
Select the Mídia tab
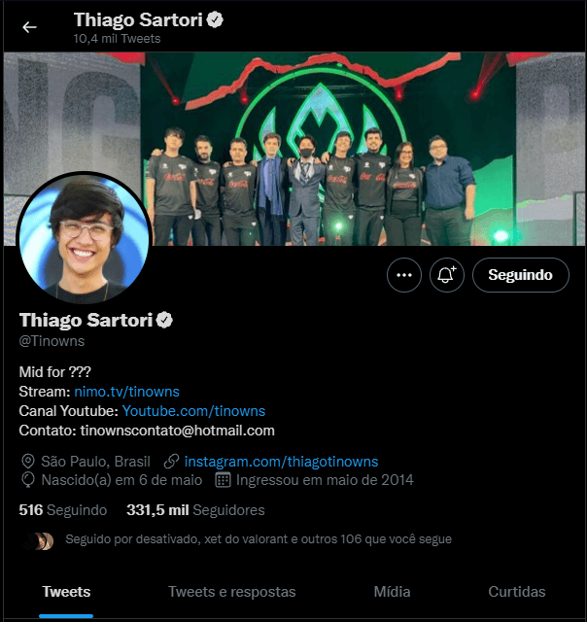pyautogui.click(x=392, y=592)
